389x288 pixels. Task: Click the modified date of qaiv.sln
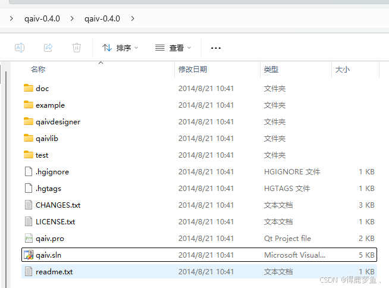click(206, 255)
